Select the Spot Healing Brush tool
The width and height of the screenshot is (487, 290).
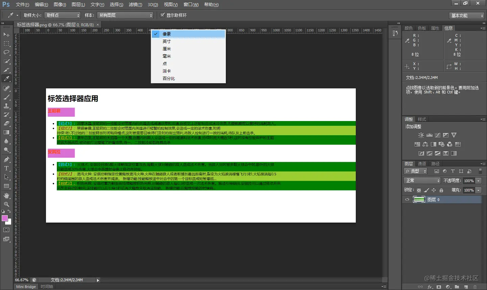[x=6, y=88]
